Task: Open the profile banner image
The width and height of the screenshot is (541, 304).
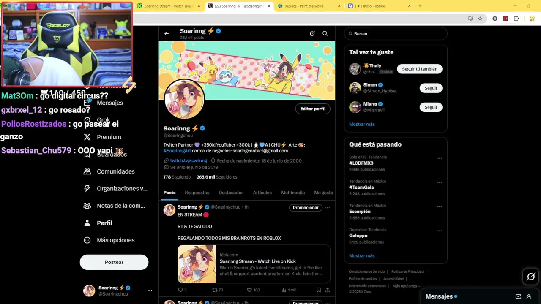Action: [x=247, y=70]
